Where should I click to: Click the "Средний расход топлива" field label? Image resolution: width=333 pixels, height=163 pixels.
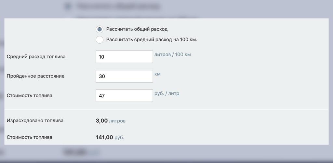point(36,57)
